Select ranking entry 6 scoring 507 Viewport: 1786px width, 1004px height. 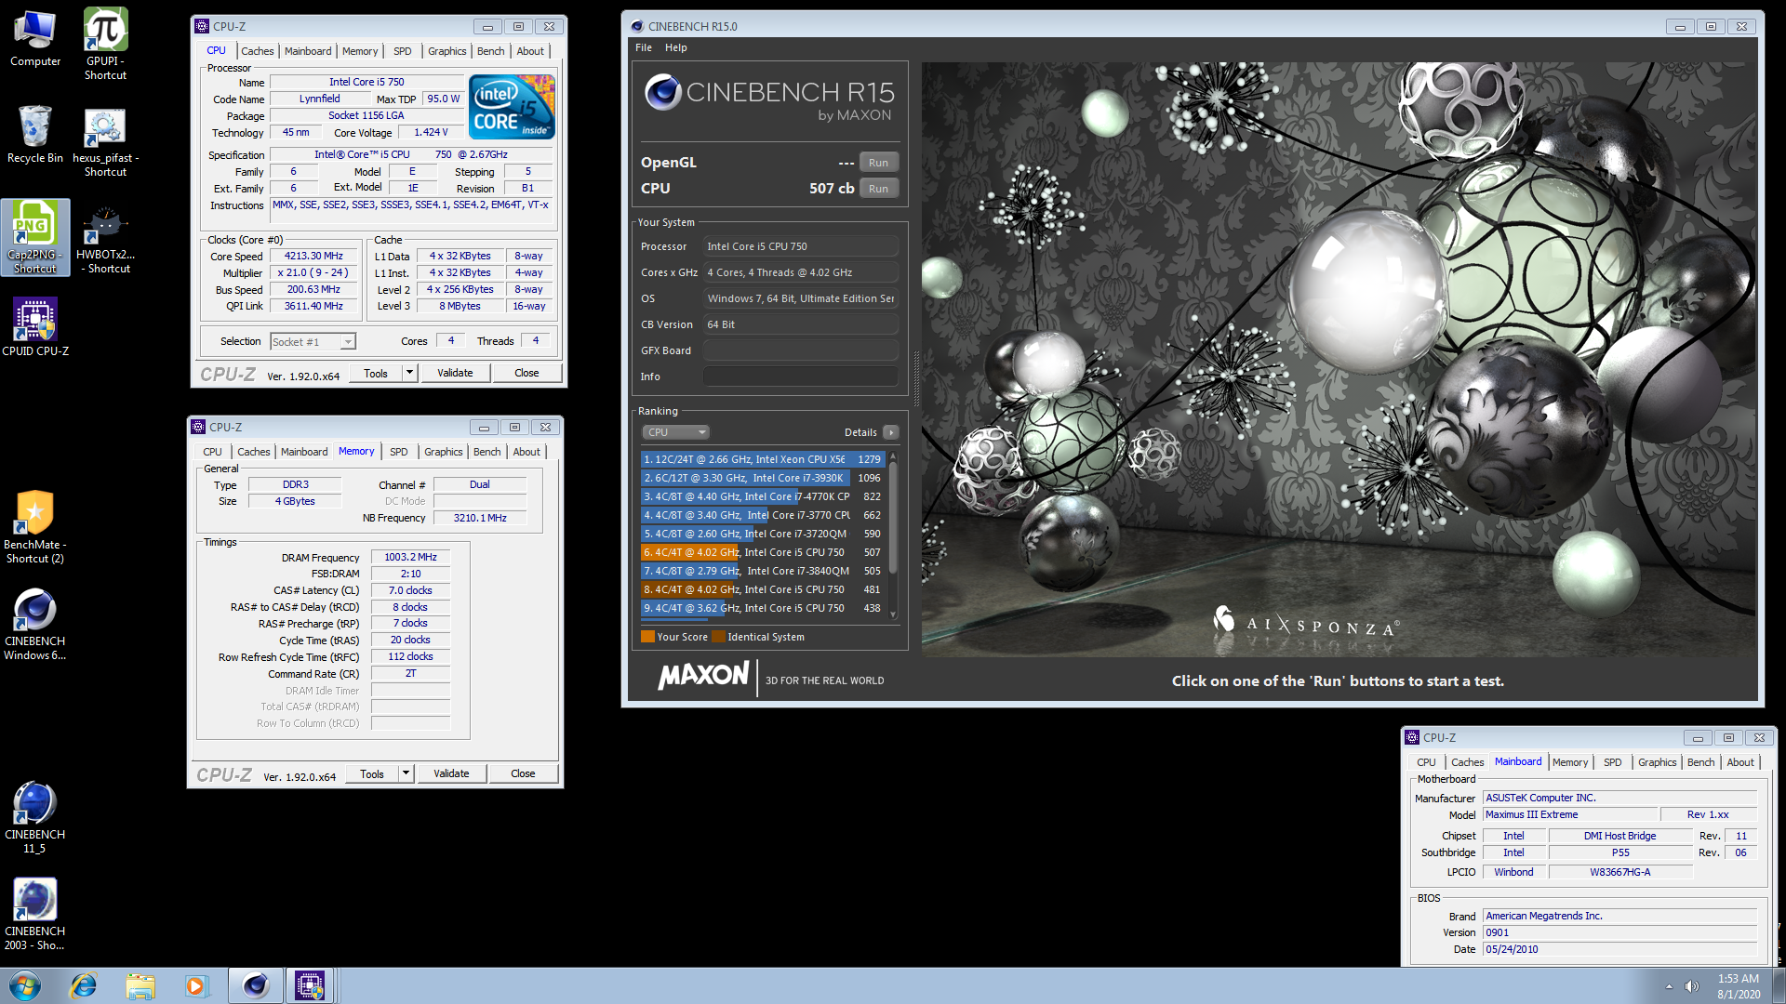(x=762, y=552)
